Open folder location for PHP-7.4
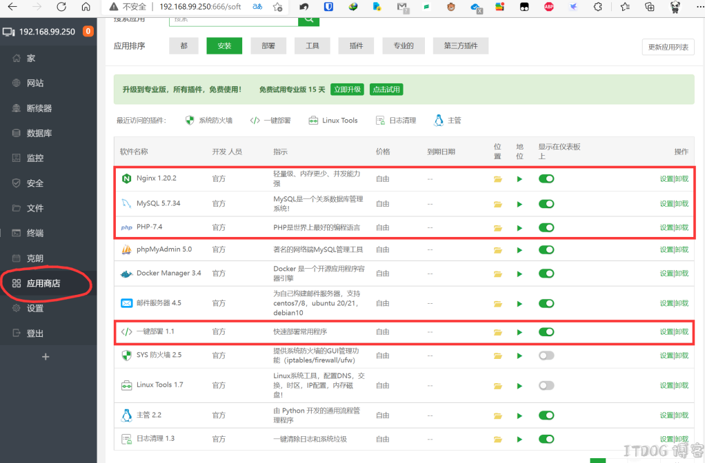705x463 pixels. pyautogui.click(x=498, y=228)
